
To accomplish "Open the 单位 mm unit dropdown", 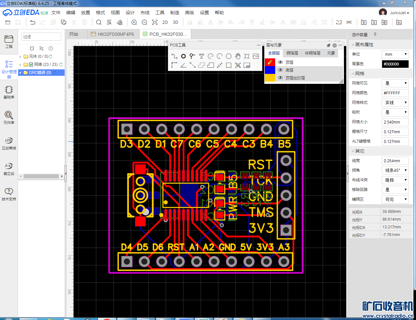I will [395, 55].
